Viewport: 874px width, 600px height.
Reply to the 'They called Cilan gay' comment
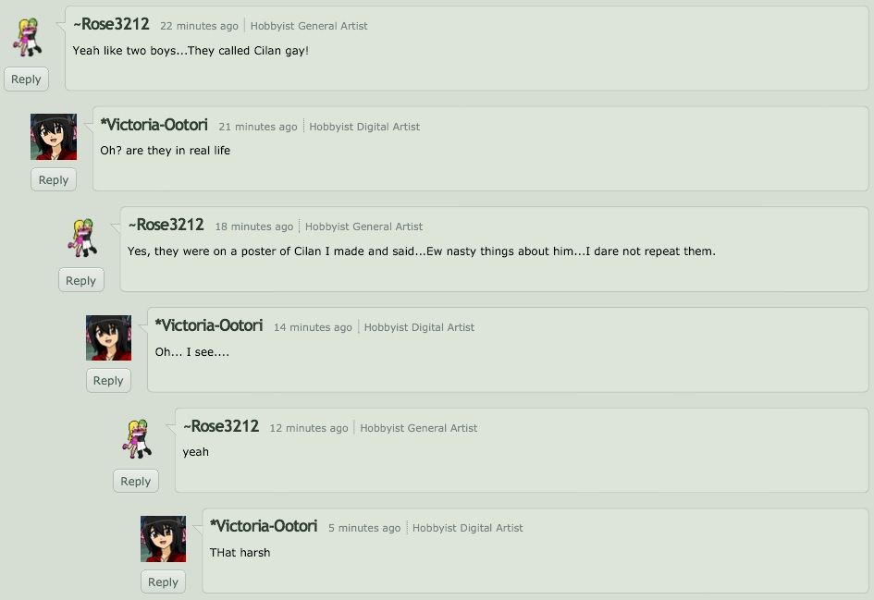pos(26,80)
